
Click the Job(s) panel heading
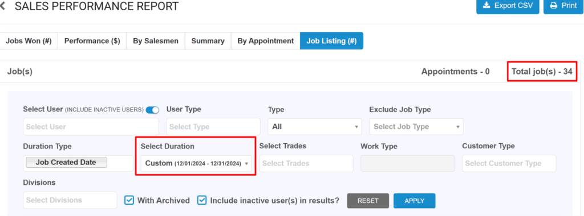pos(20,72)
